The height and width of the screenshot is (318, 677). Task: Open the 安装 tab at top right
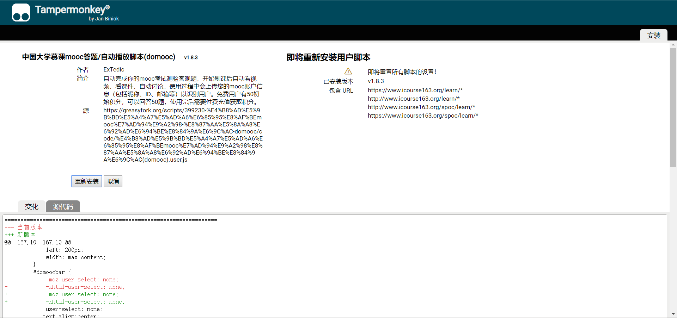[653, 35]
